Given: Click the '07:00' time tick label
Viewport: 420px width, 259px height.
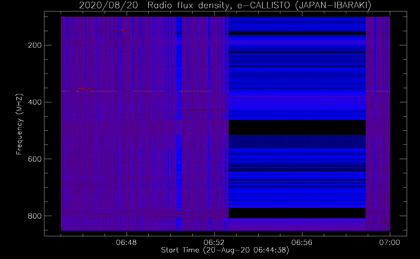Looking at the screenshot, I should click(x=390, y=243).
